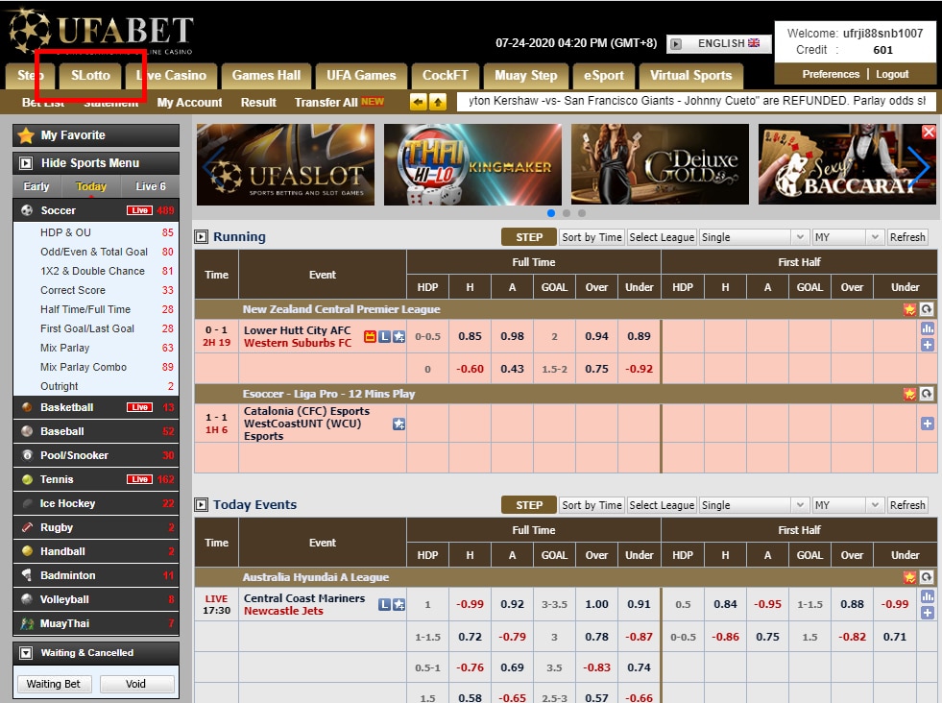Open the CockFT tab
This screenshot has height=703, width=942.
click(445, 76)
